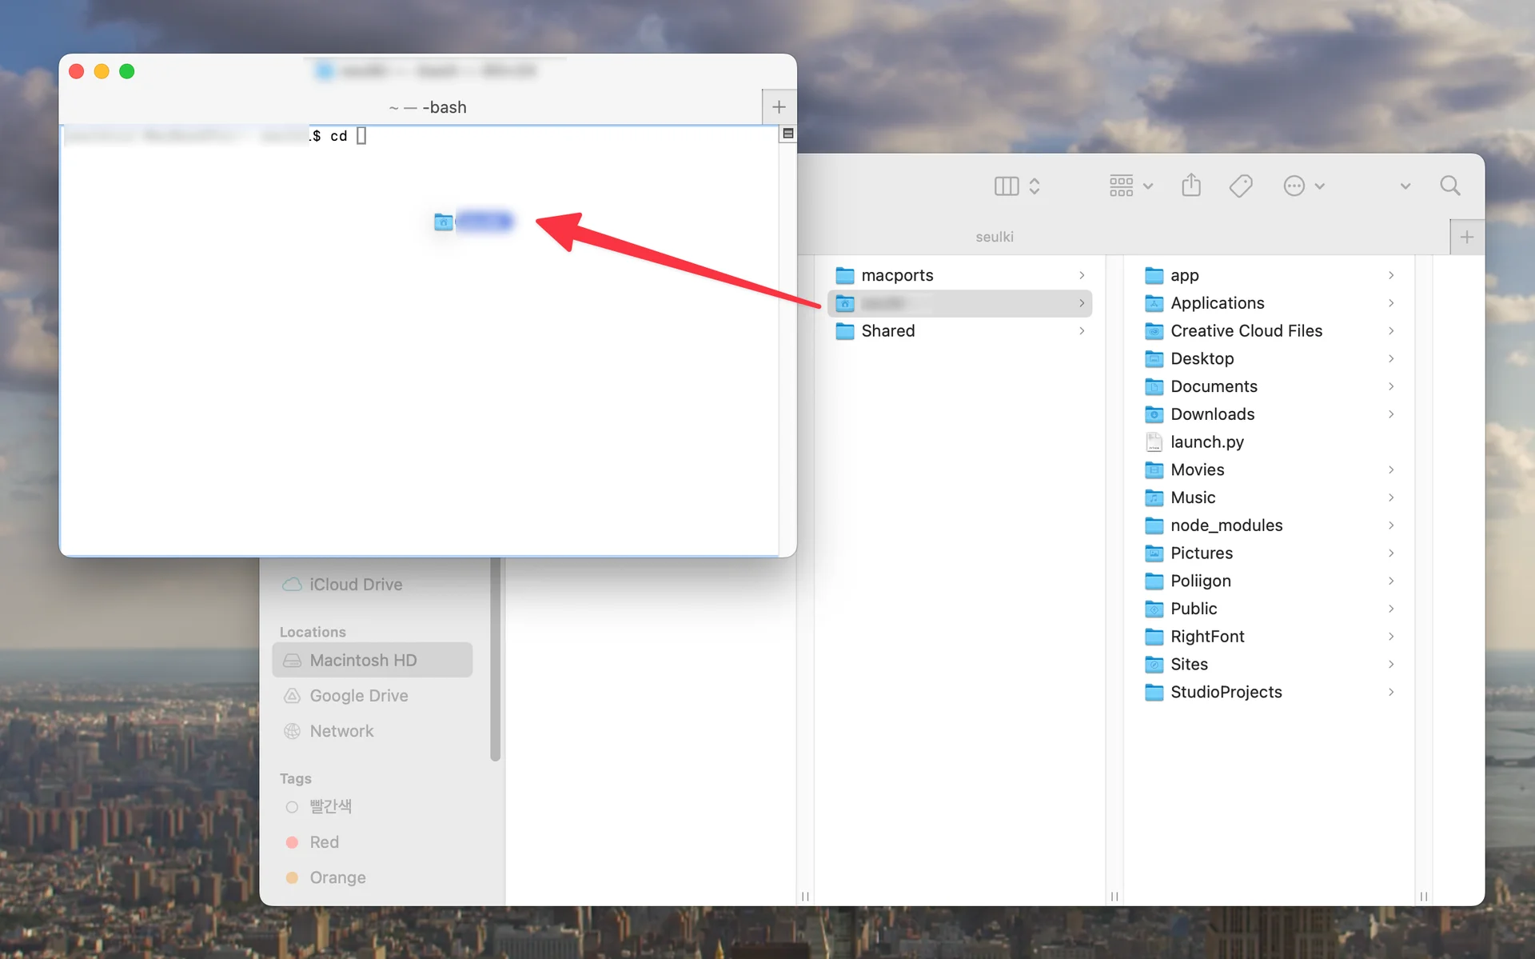Expand the toolbar overflow chevron
Image resolution: width=1535 pixels, height=959 pixels.
pos(1405,186)
